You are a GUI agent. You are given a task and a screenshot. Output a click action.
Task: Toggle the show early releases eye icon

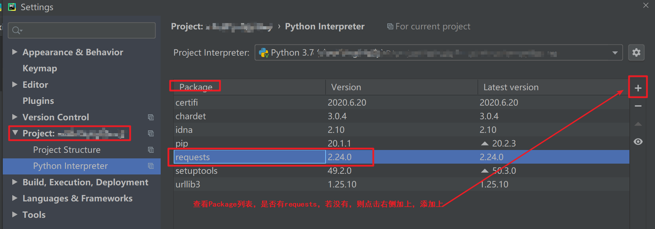[638, 142]
